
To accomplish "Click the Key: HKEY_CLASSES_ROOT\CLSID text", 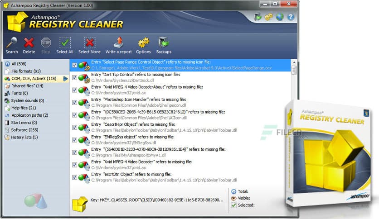I will 156,200.
